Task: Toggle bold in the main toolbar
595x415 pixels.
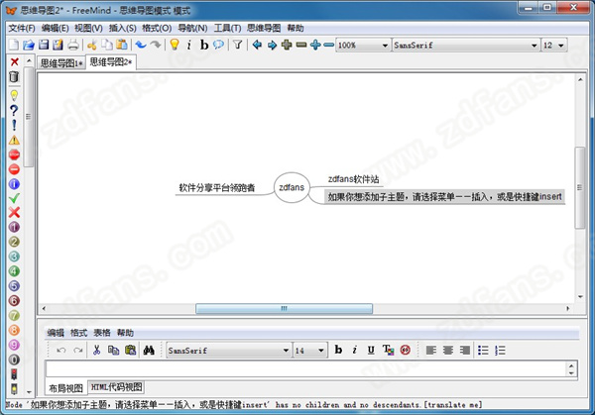Action: [204, 46]
